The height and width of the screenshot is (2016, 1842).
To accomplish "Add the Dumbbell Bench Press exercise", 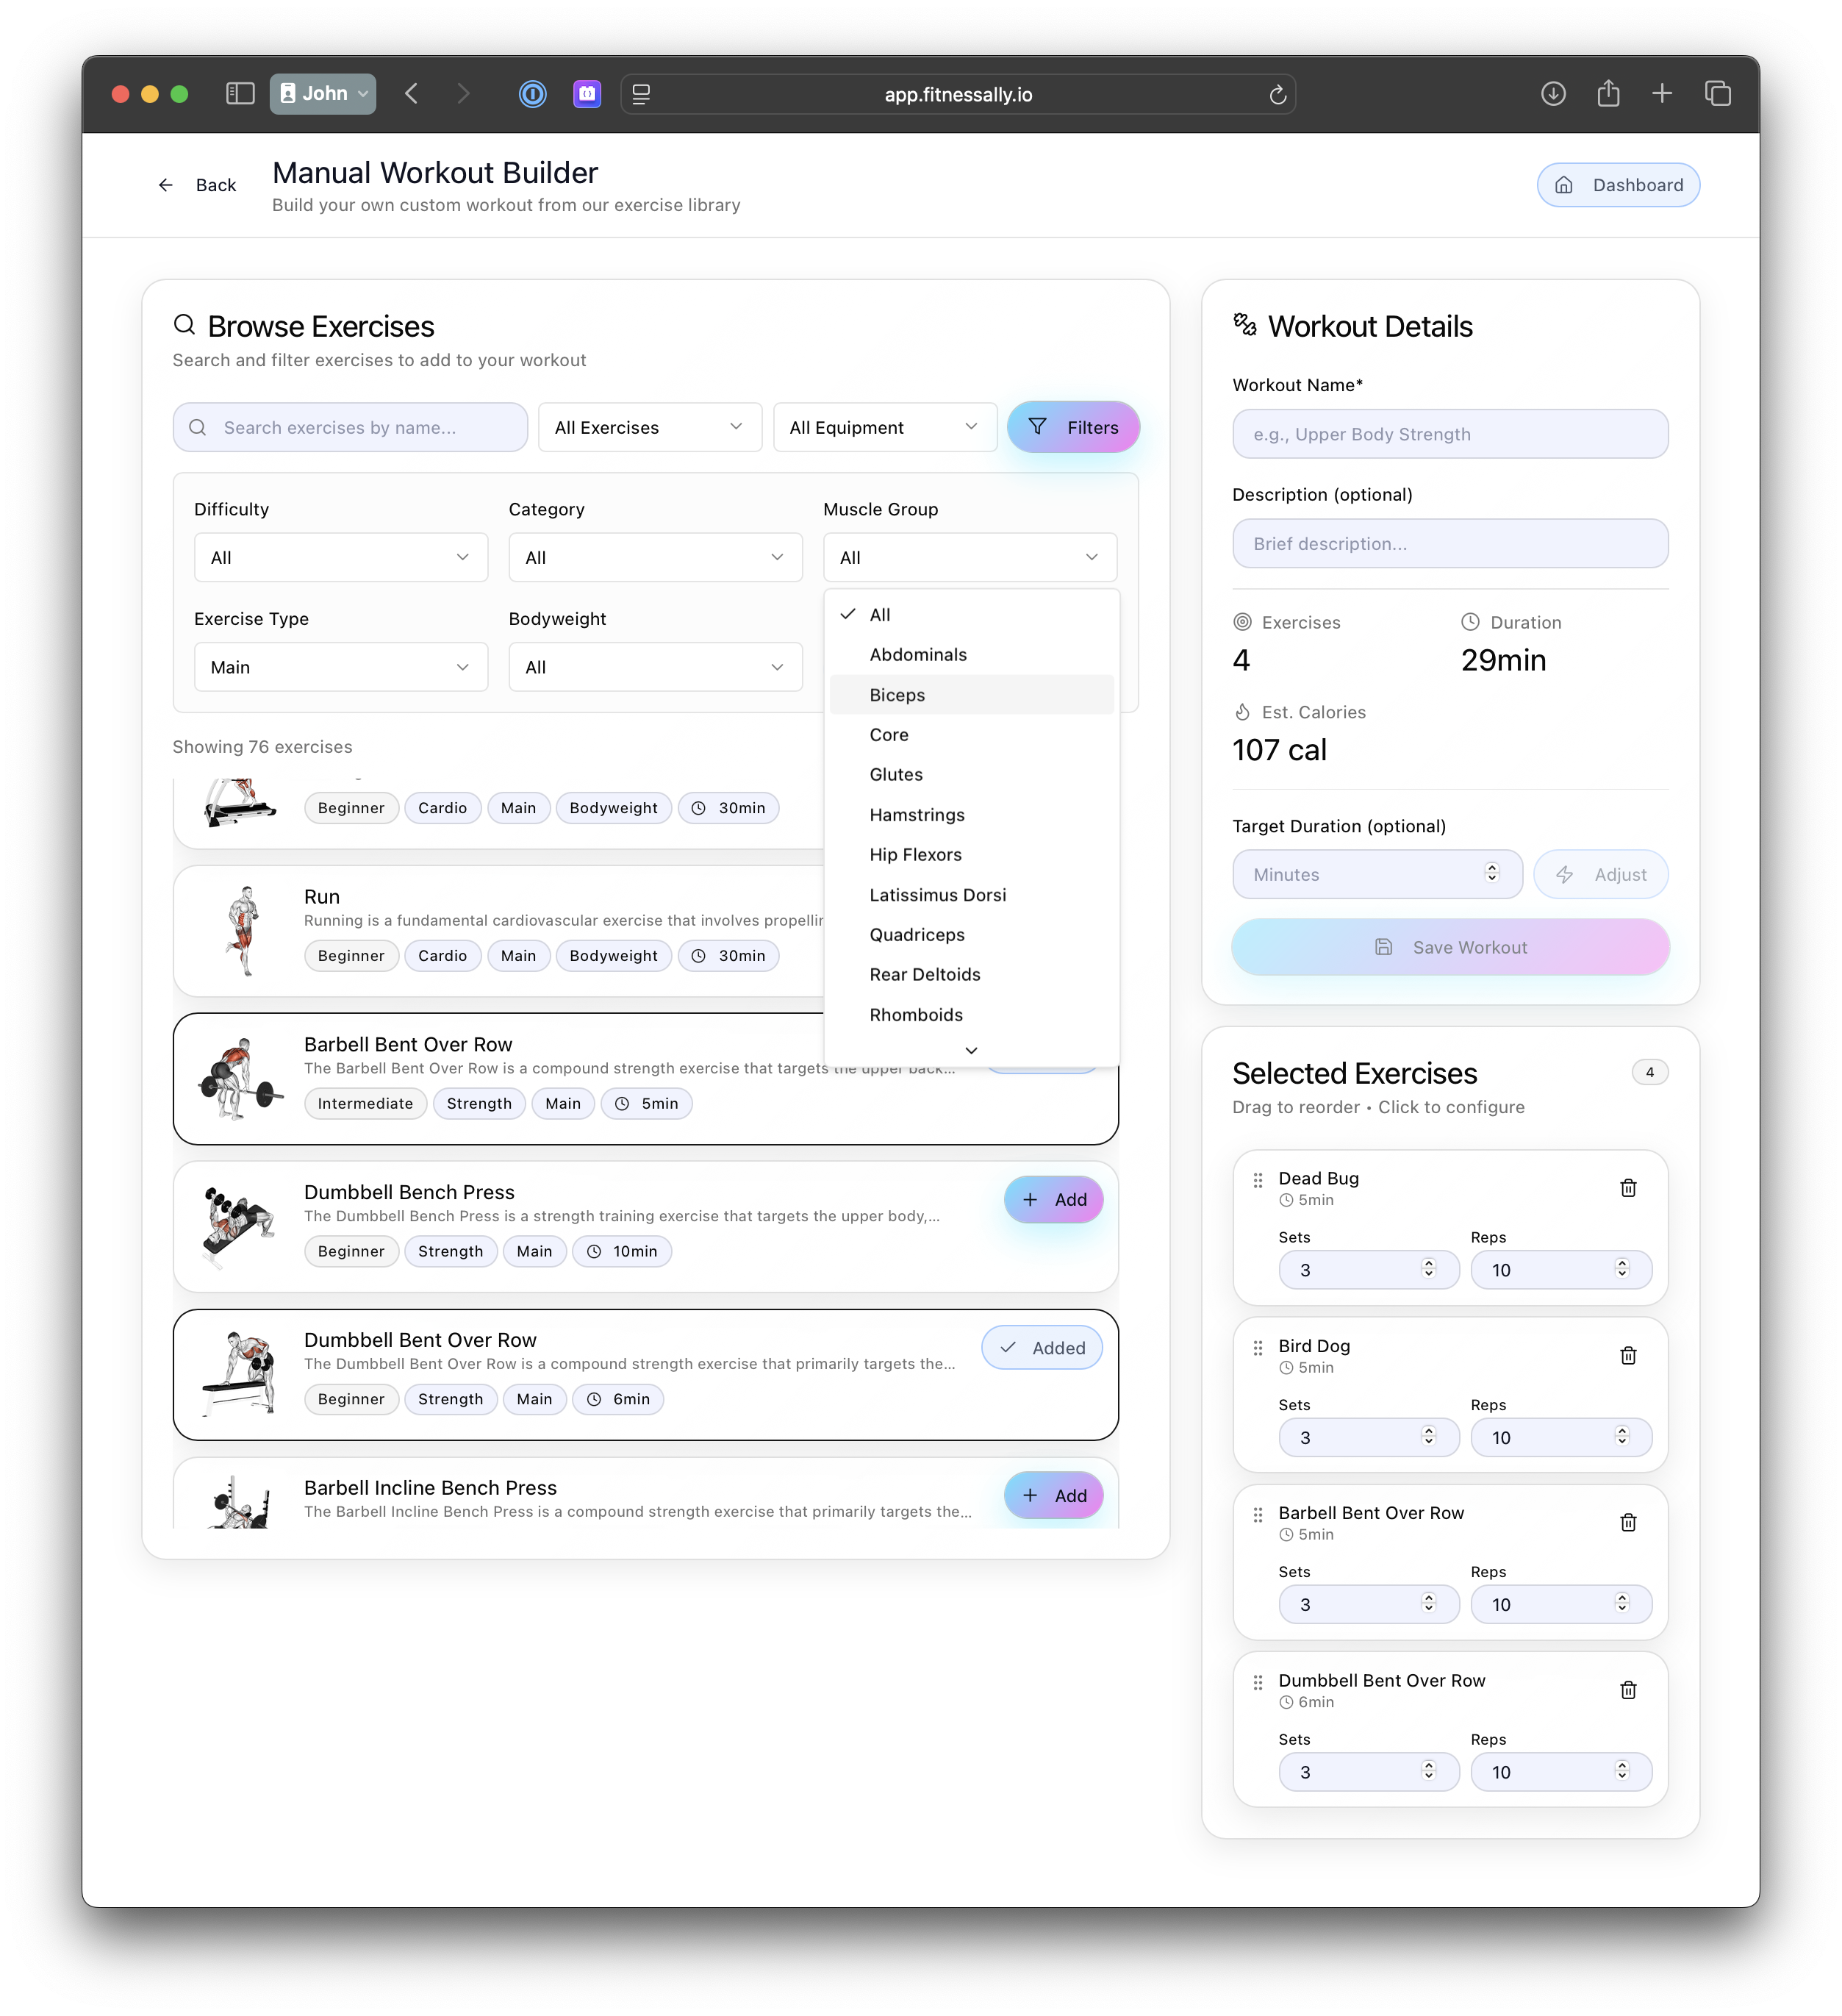I will point(1053,1200).
